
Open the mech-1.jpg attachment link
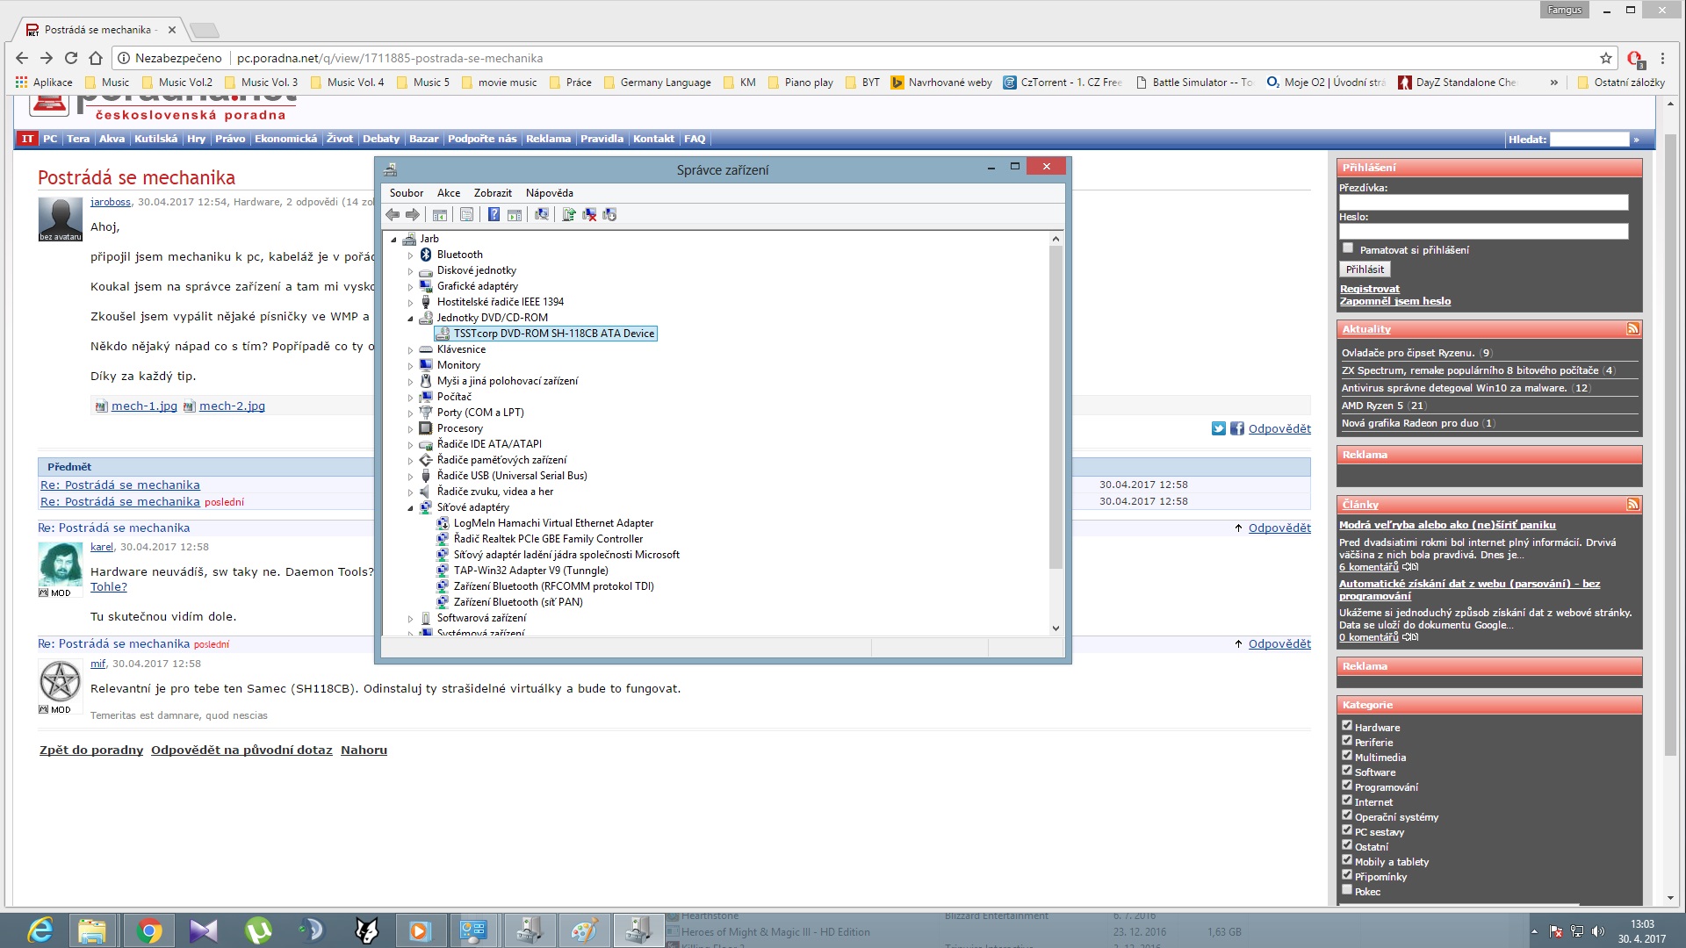pyautogui.click(x=144, y=406)
